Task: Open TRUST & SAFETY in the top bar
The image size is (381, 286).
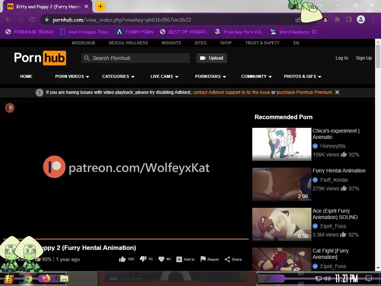Action: point(262,43)
